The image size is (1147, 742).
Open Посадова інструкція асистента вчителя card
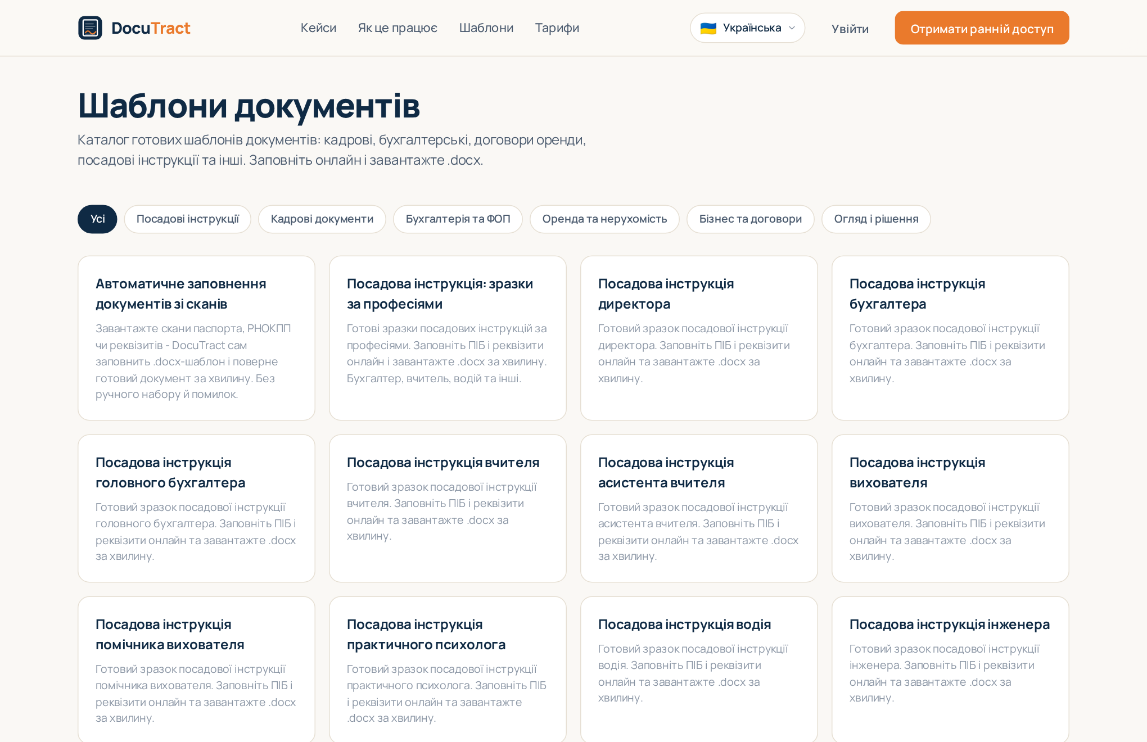(699, 508)
